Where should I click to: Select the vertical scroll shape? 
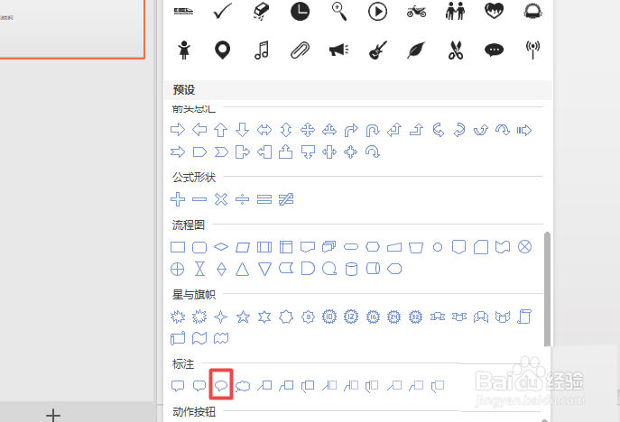coord(524,316)
